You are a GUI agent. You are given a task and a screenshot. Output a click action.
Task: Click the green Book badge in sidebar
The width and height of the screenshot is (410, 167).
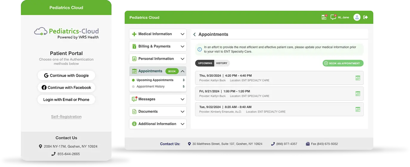[x=172, y=71]
